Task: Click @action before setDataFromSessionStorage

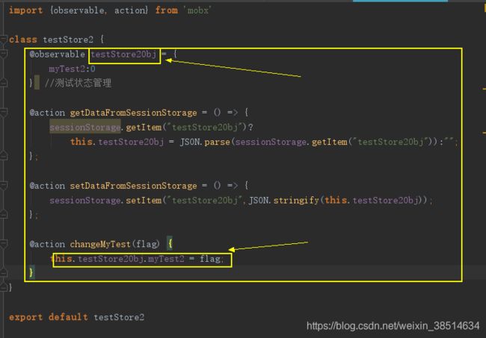Action: coord(47,186)
